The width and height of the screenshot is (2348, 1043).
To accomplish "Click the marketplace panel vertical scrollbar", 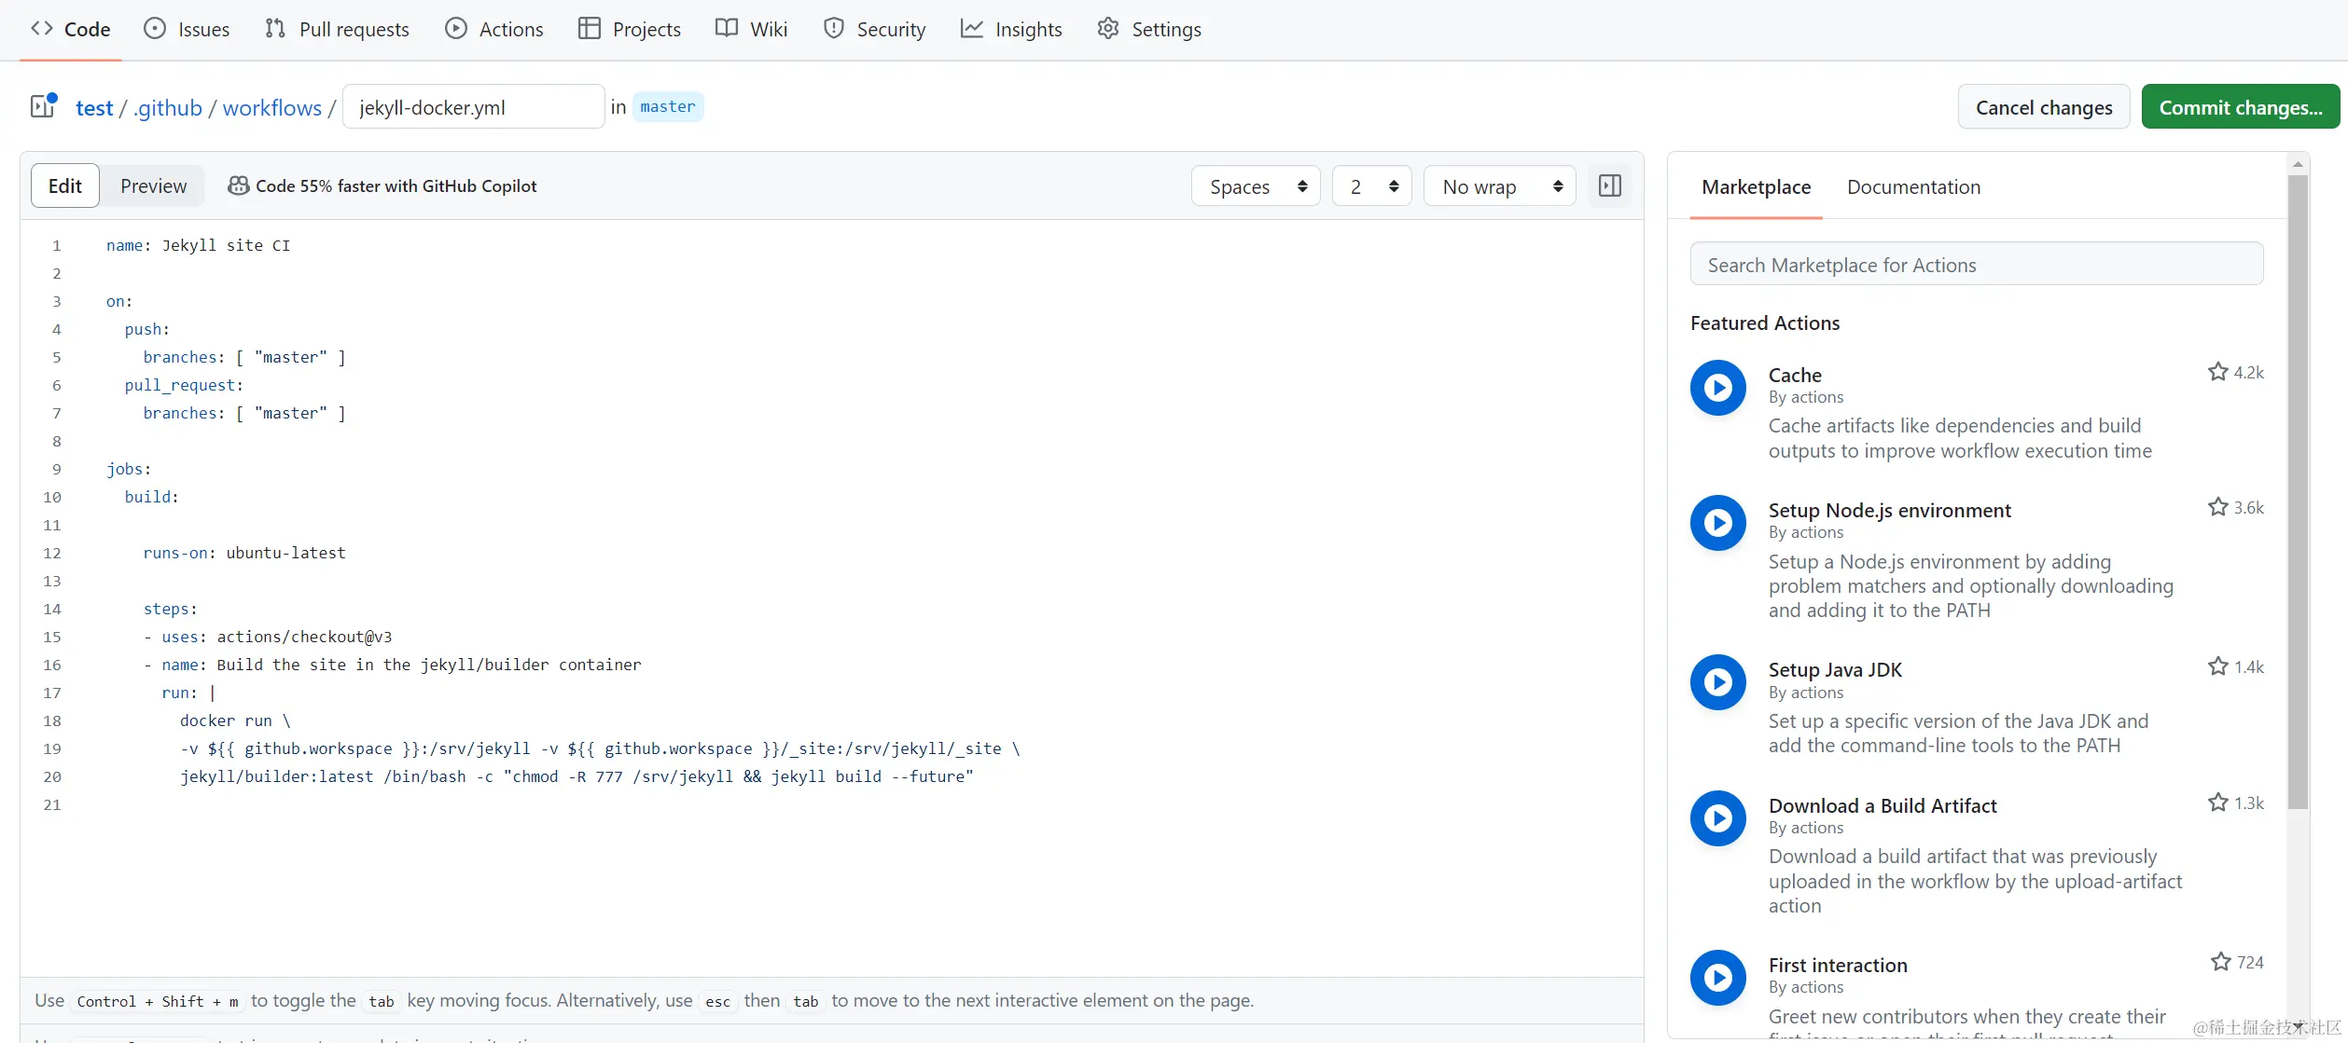I will pos(2298,494).
